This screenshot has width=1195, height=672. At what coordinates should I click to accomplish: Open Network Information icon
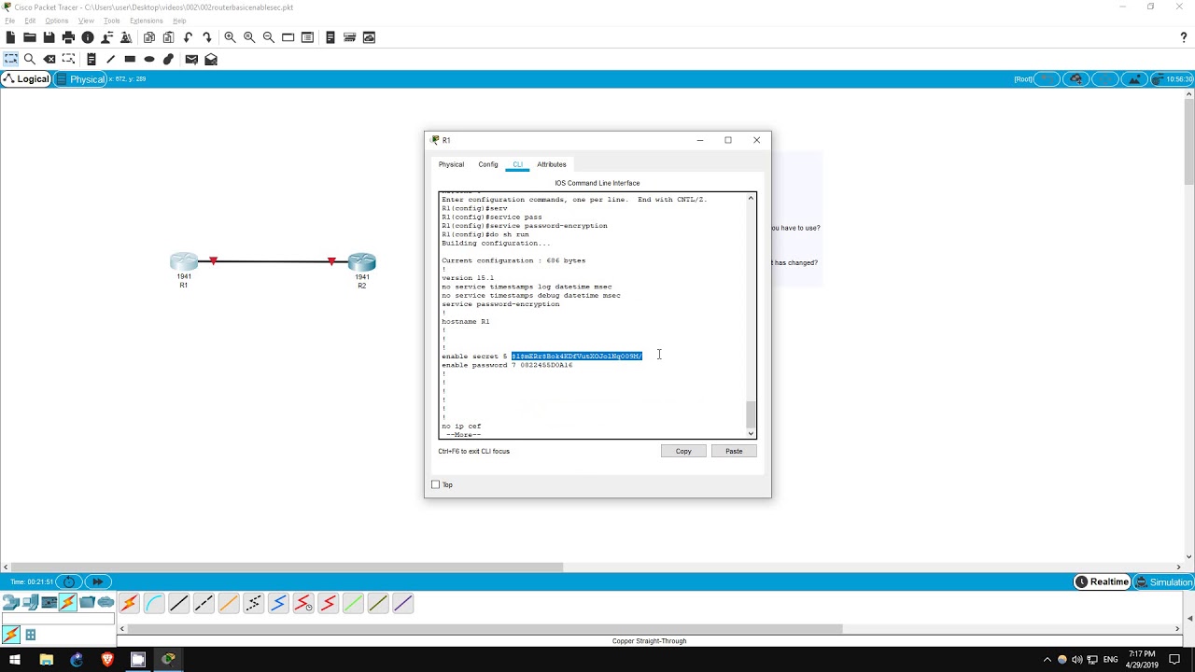click(88, 37)
